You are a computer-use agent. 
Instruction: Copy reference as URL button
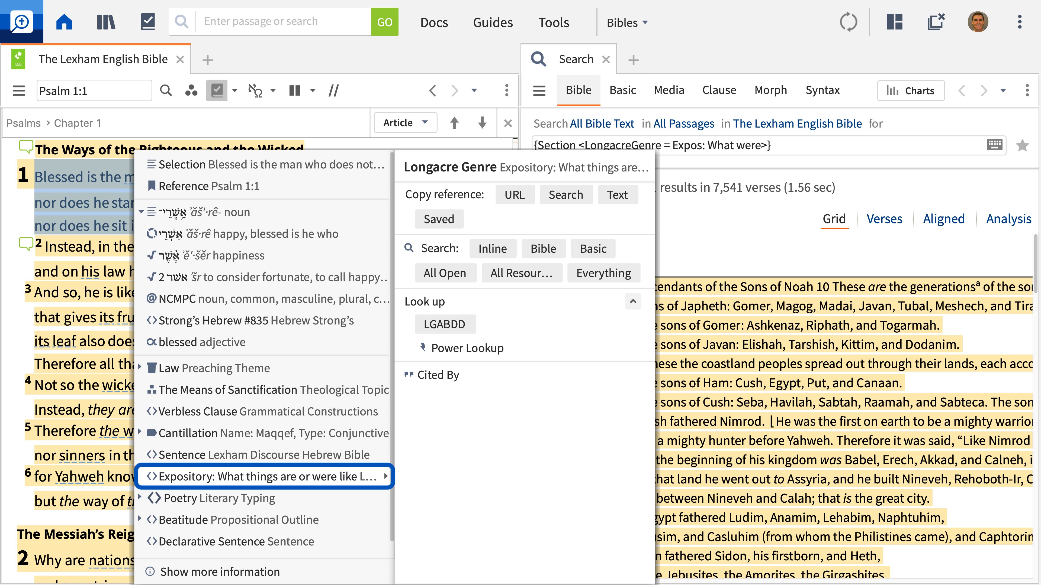515,195
